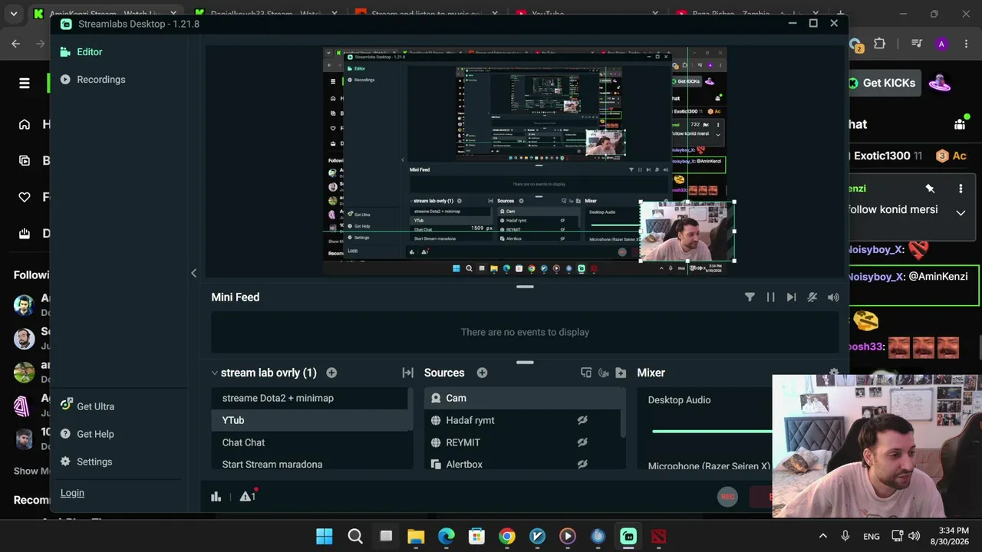Click the audio-source icon in Sources header
Screen dimensions: 982x552
tap(604, 373)
